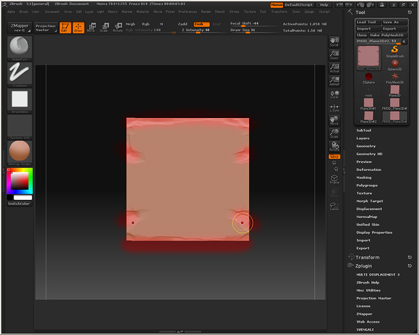
Task: Click the Load Tool button
Action: pyautogui.click(x=368, y=22)
